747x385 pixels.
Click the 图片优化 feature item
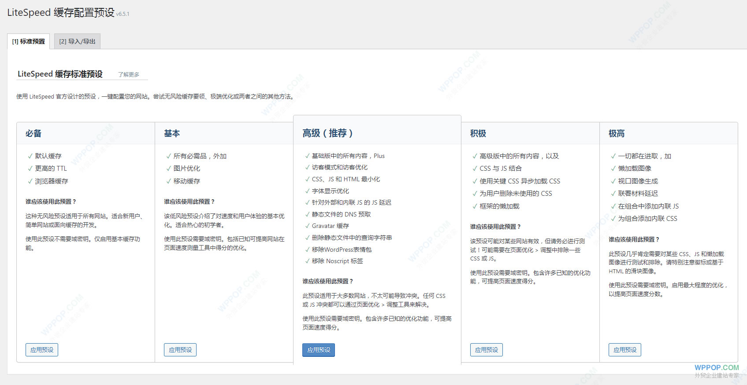click(186, 169)
